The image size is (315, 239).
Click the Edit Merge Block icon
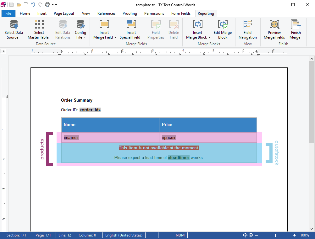tap(223, 24)
